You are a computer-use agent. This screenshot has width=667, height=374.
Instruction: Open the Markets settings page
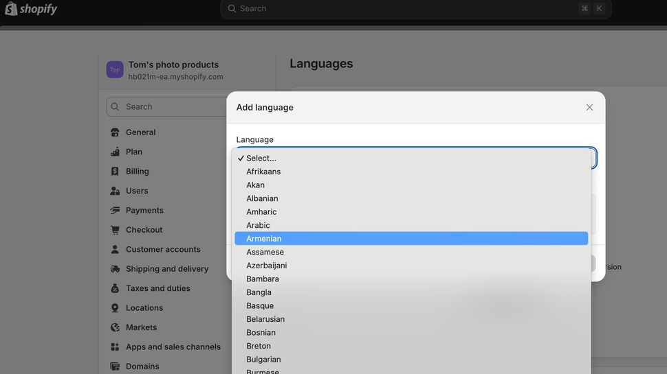(141, 328)
